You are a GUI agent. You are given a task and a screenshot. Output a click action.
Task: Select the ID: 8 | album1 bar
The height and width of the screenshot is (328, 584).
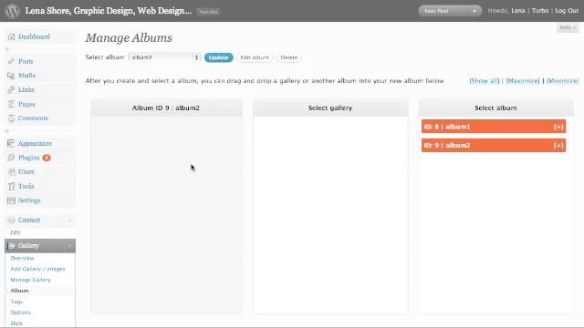[494, 127]
